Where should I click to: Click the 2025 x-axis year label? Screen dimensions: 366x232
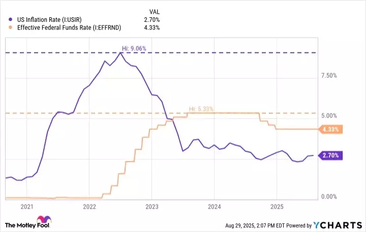click(x=276, y=207)
